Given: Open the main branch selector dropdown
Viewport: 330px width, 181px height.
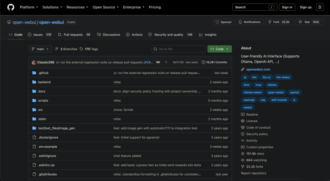Looking at the screenshot, I should tap(40, 49).
